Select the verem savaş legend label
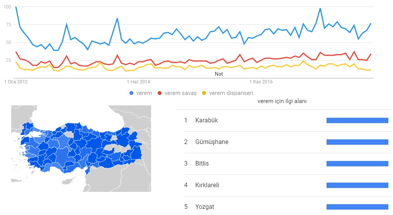 point(180,93)
